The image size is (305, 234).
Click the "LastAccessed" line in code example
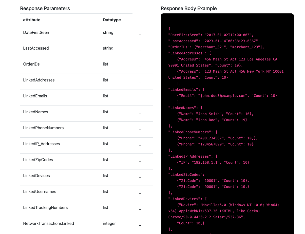(x=213, y=41)
